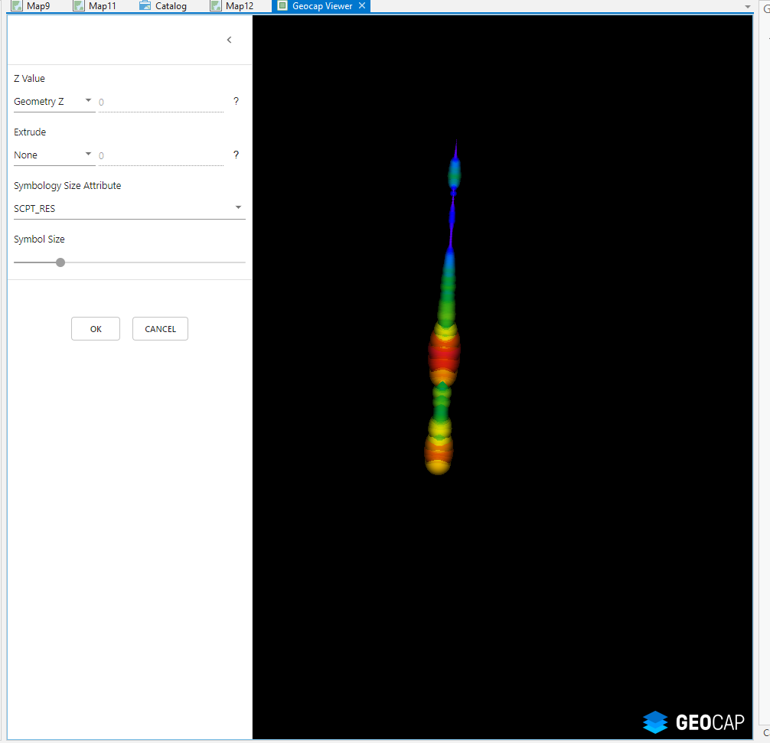Click the Map11 tab icon
This screenshot has width=770, height=743.
tap(79, 6)
